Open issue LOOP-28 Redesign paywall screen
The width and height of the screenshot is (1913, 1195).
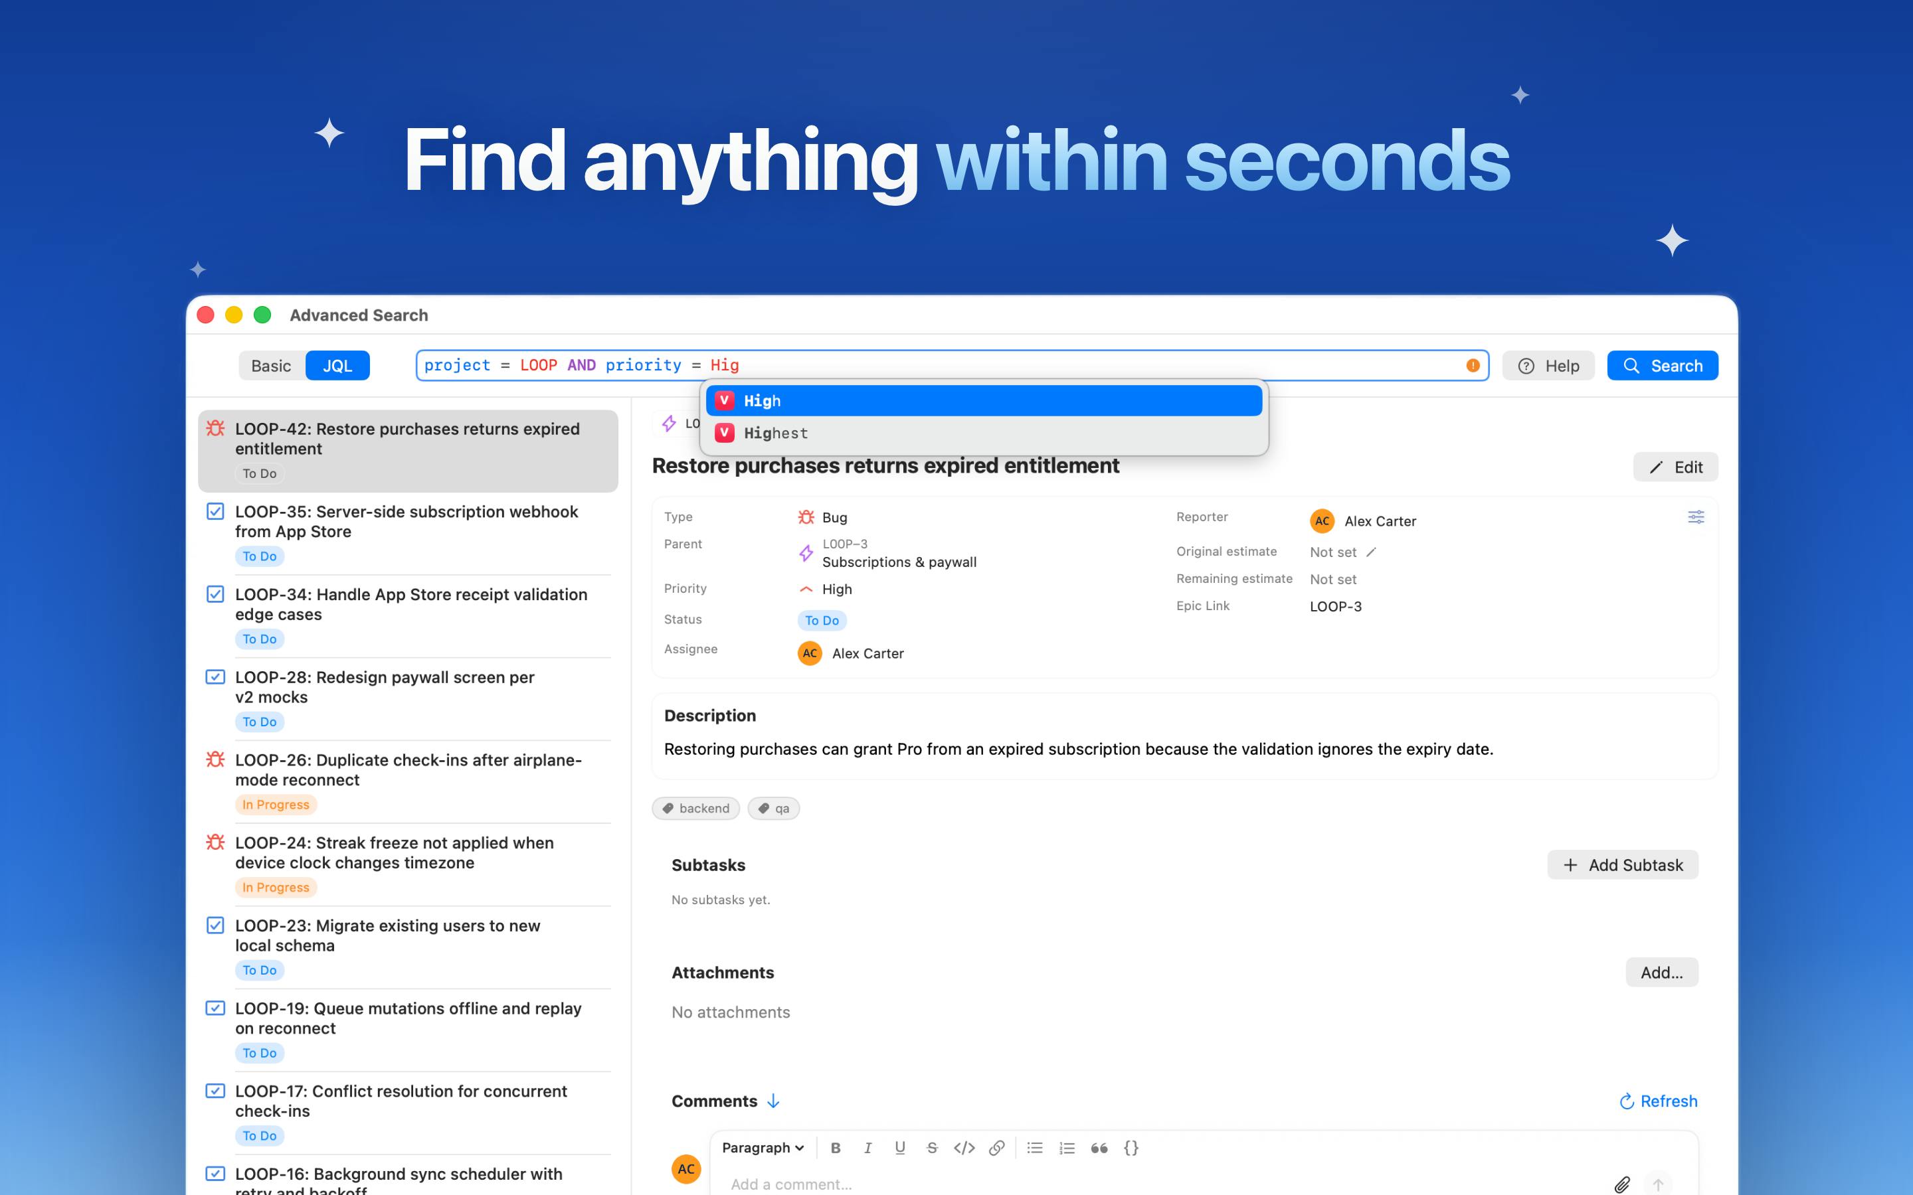click(408, 700)
